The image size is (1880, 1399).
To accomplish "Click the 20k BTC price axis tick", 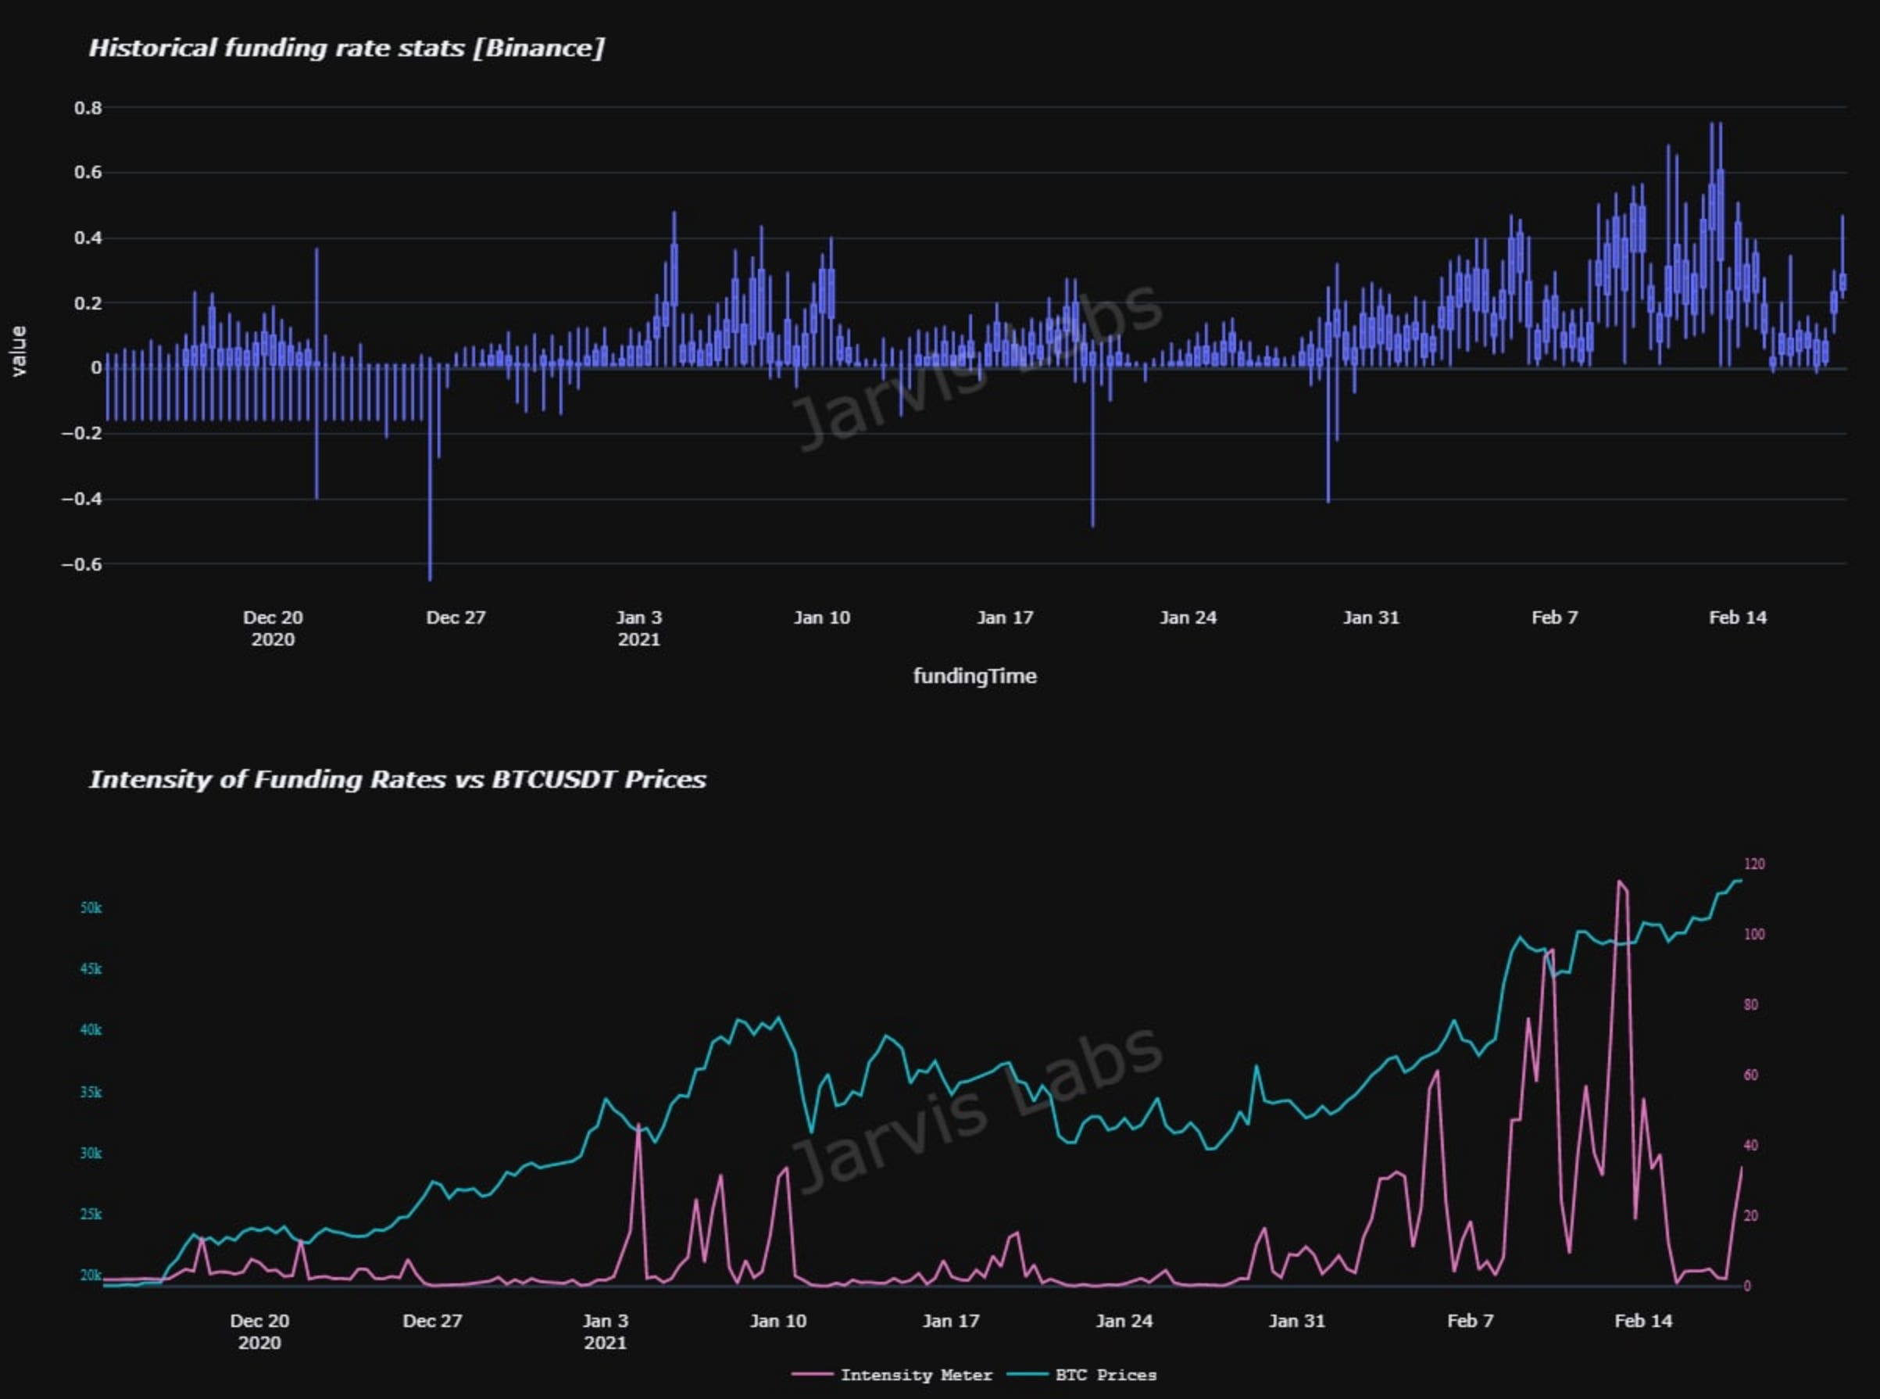I will (x=91, y=1275).
